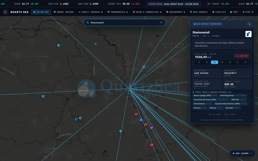Click the blue gear map marker
This screenshot has height=161, width=258.
tap(141, 120)
